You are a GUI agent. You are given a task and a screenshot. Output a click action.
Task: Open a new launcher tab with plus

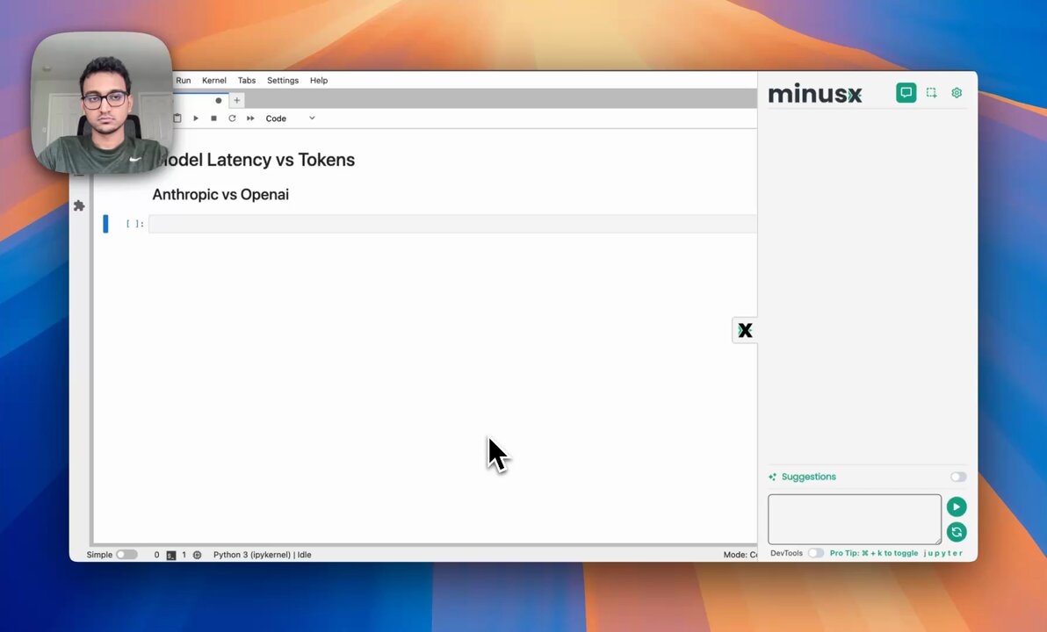click(x=236, y=100)
